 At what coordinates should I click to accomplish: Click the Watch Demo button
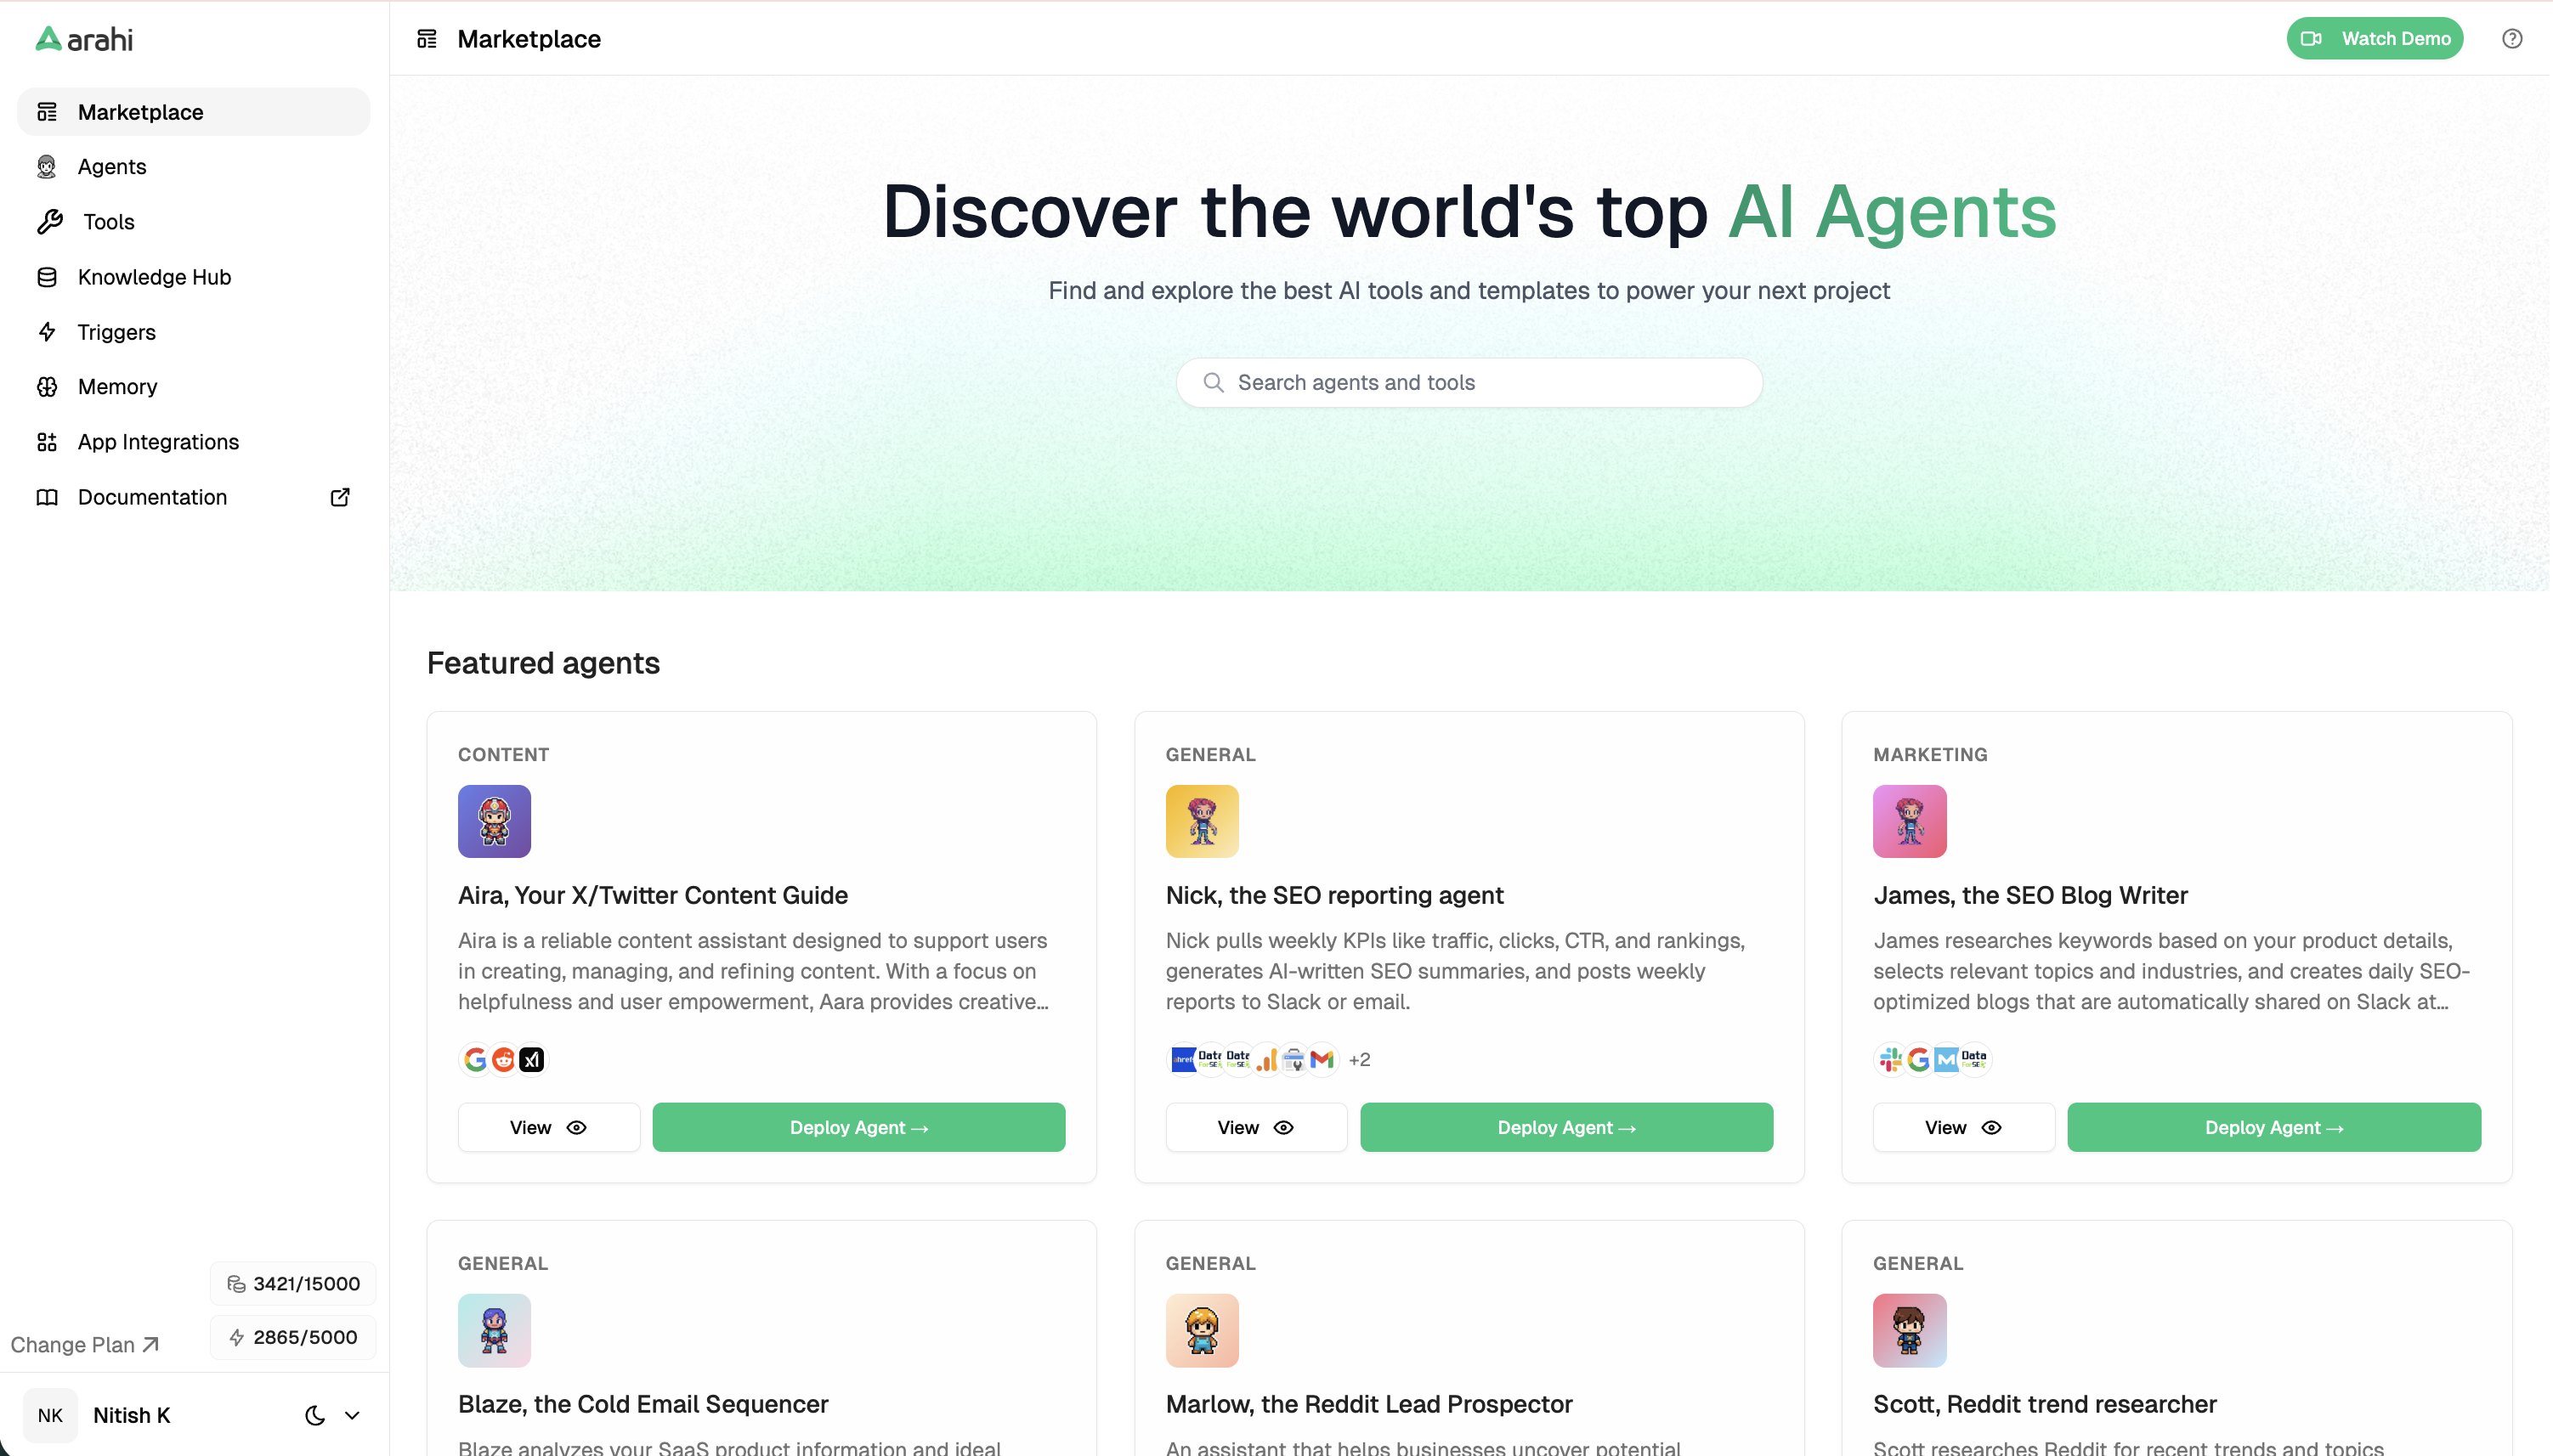click(x=2374, y=39)
